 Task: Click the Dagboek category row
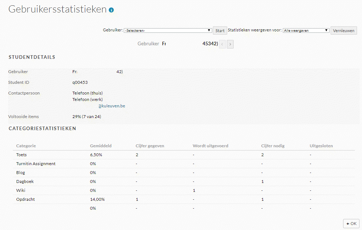tap(25, 182)
